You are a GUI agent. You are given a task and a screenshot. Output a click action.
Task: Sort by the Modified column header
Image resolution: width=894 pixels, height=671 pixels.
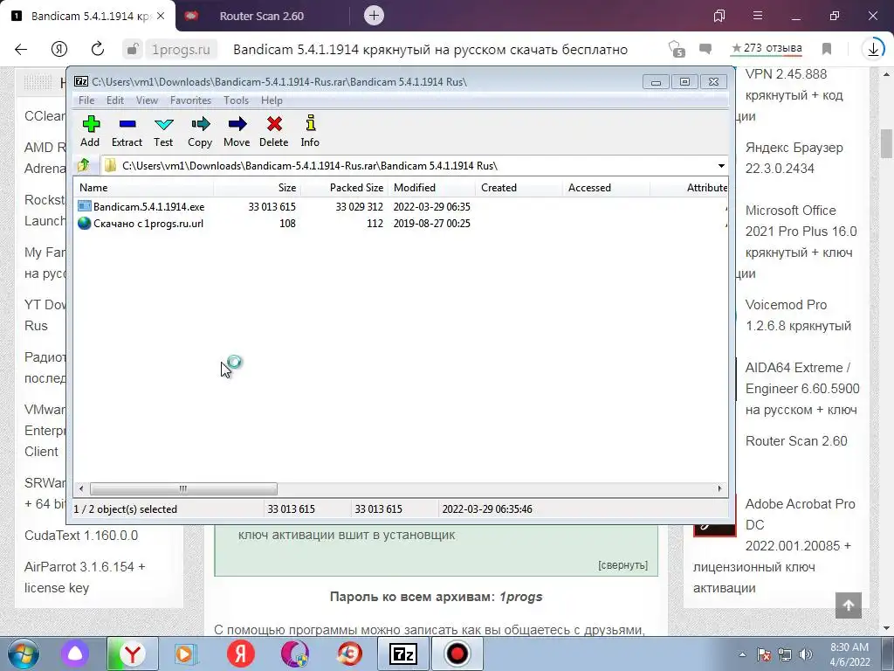[431, 188]
